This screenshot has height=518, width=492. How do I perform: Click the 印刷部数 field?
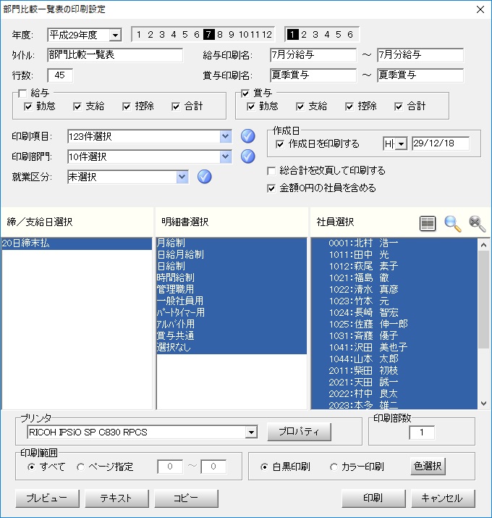pos(421,433)
